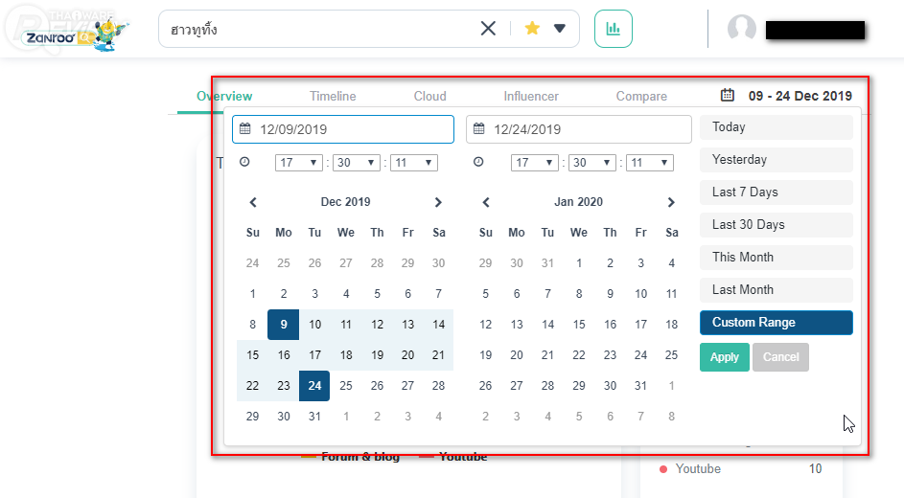Pick January 9 in Jan 2020 calendar
This screenshot has width=904, height=498.
click(x=610, y=294)
